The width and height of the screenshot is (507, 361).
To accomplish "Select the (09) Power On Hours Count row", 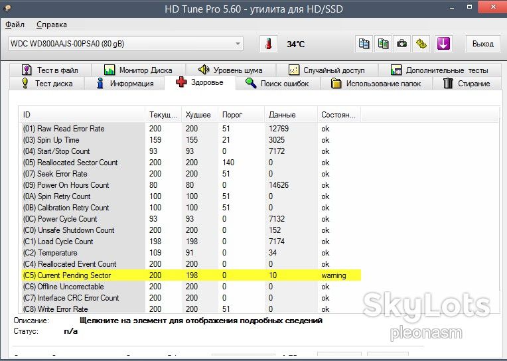I will [191, 185].
